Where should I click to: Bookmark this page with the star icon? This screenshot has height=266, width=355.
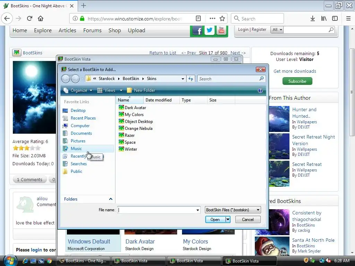[222, 19]
